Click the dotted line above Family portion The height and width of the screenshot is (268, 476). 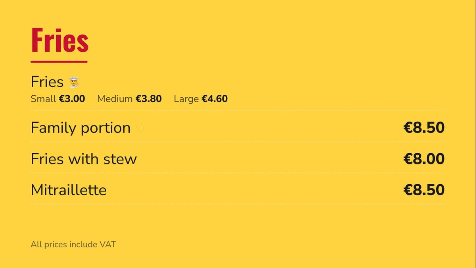[x=238, y=110]
